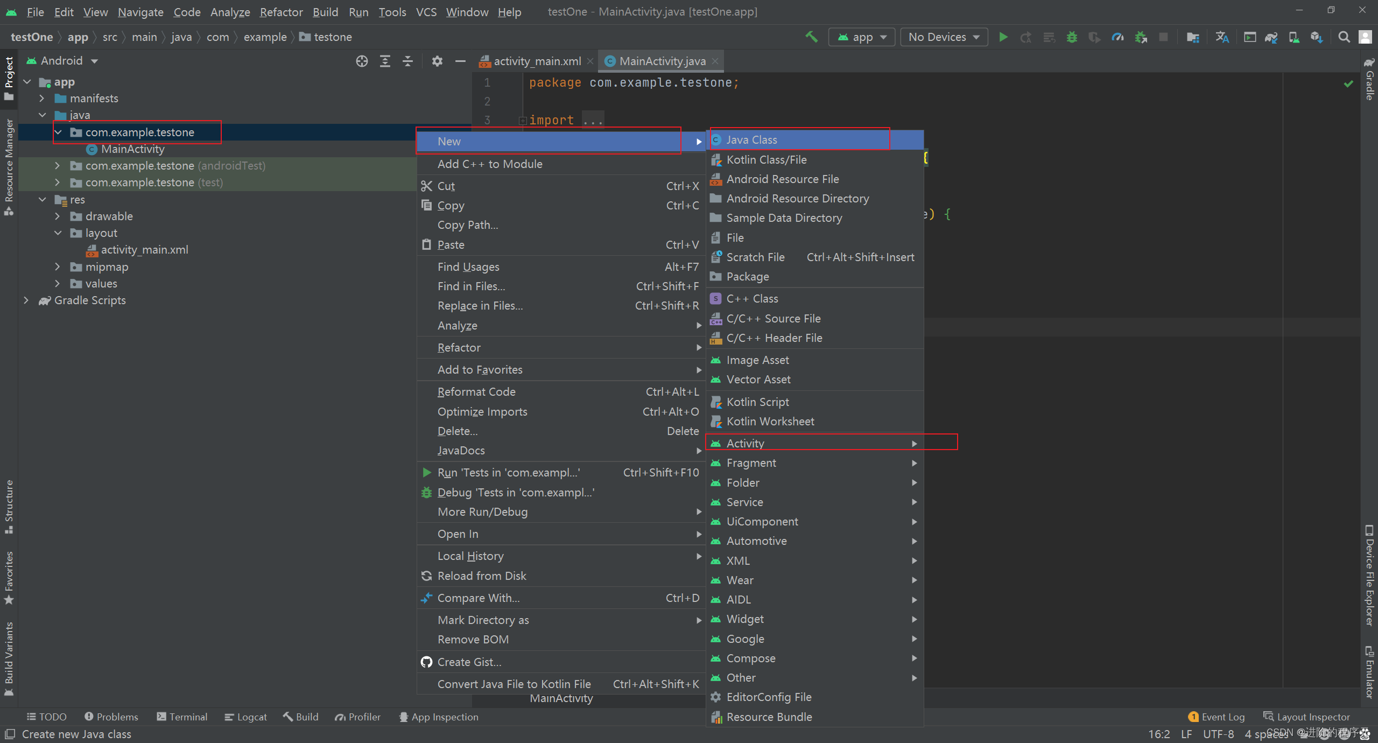The image size is (1378, 743).
Task: Open the Favorites tool window
Action: 9,578
